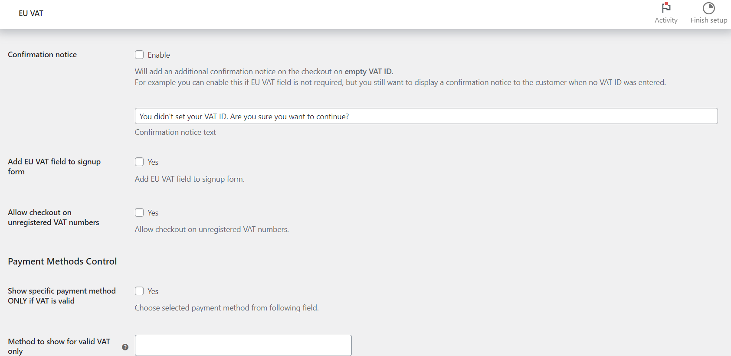Click the Confirmation notice setting label

point(42,54)
